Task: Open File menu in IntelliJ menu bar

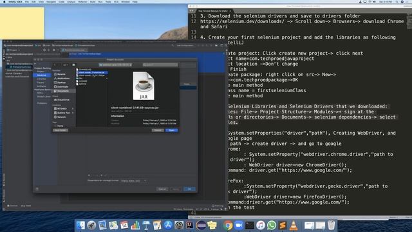Action: click(27, 1)
